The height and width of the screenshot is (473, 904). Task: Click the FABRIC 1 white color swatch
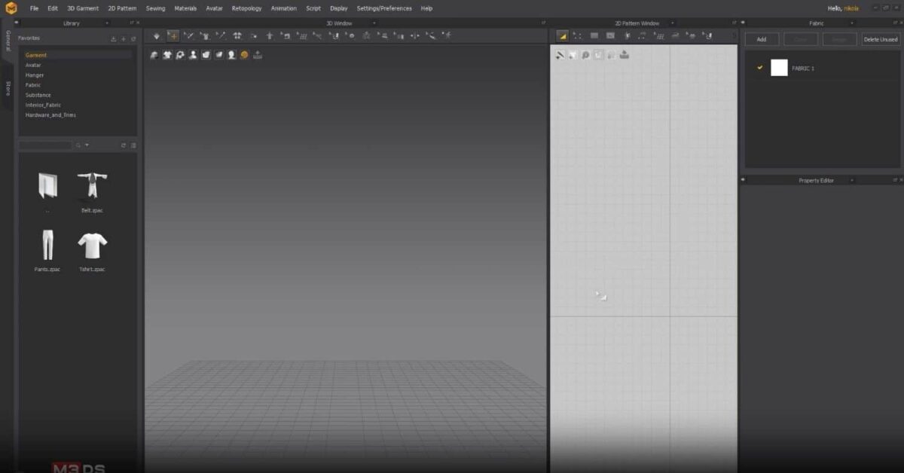pos(780,68)
